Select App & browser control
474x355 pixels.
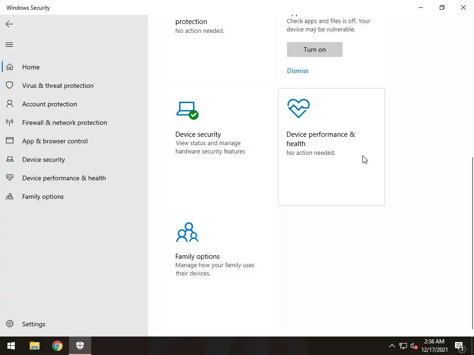pyautogui.click(x=55, y=141)
